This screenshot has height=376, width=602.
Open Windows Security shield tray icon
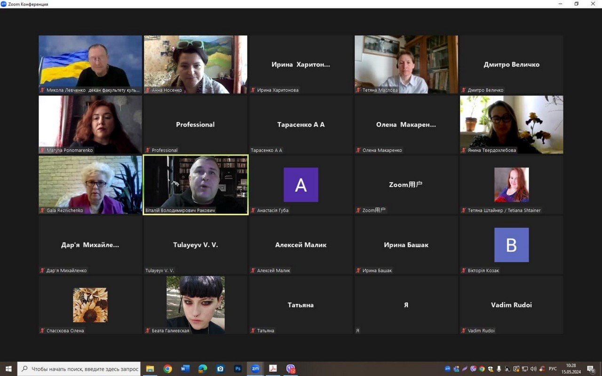[x=491, y=369]
